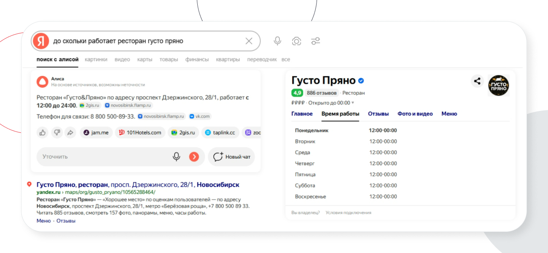Click the 2gis.ru source chip
The image size is (548, 253).
[x=183, y=132]
